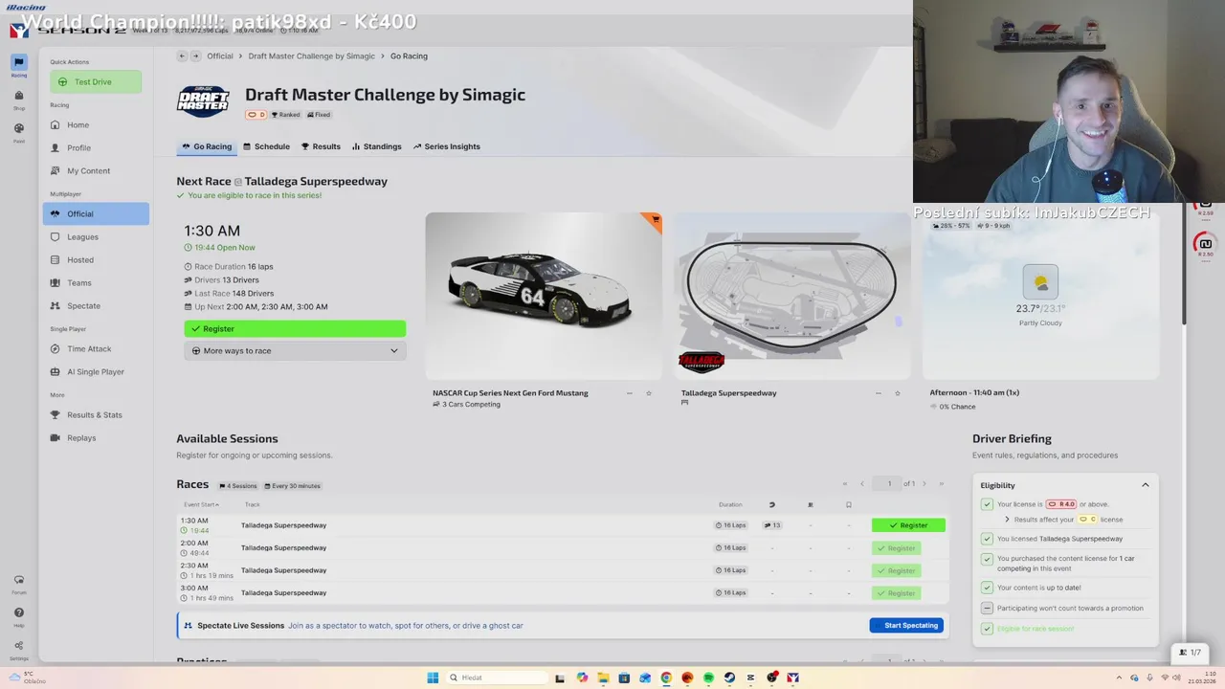
Task: Click the forward arrow in the breadcrumb bar
Action: (195, 56)
